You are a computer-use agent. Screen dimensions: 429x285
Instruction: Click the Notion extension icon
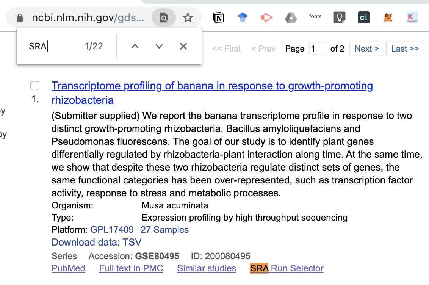218,17
